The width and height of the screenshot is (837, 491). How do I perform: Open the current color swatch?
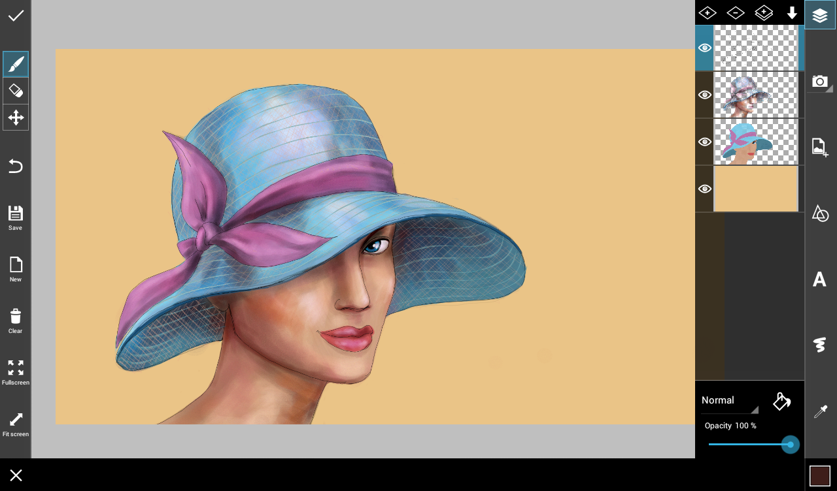coord(820,475)
